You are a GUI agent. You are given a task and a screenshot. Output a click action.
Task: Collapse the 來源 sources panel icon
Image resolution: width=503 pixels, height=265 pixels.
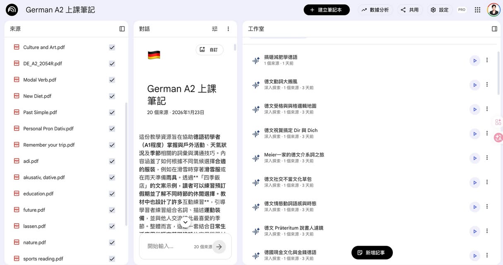122,29
